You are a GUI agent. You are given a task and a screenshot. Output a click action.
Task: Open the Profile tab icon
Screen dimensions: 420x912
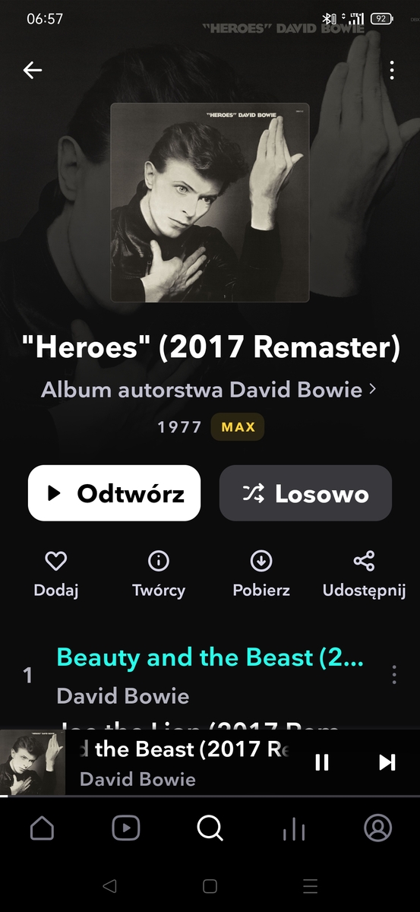378,828
